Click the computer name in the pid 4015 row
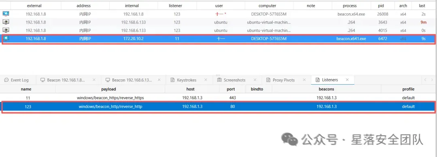Screen dimensions: 437x157 point(269,30)
